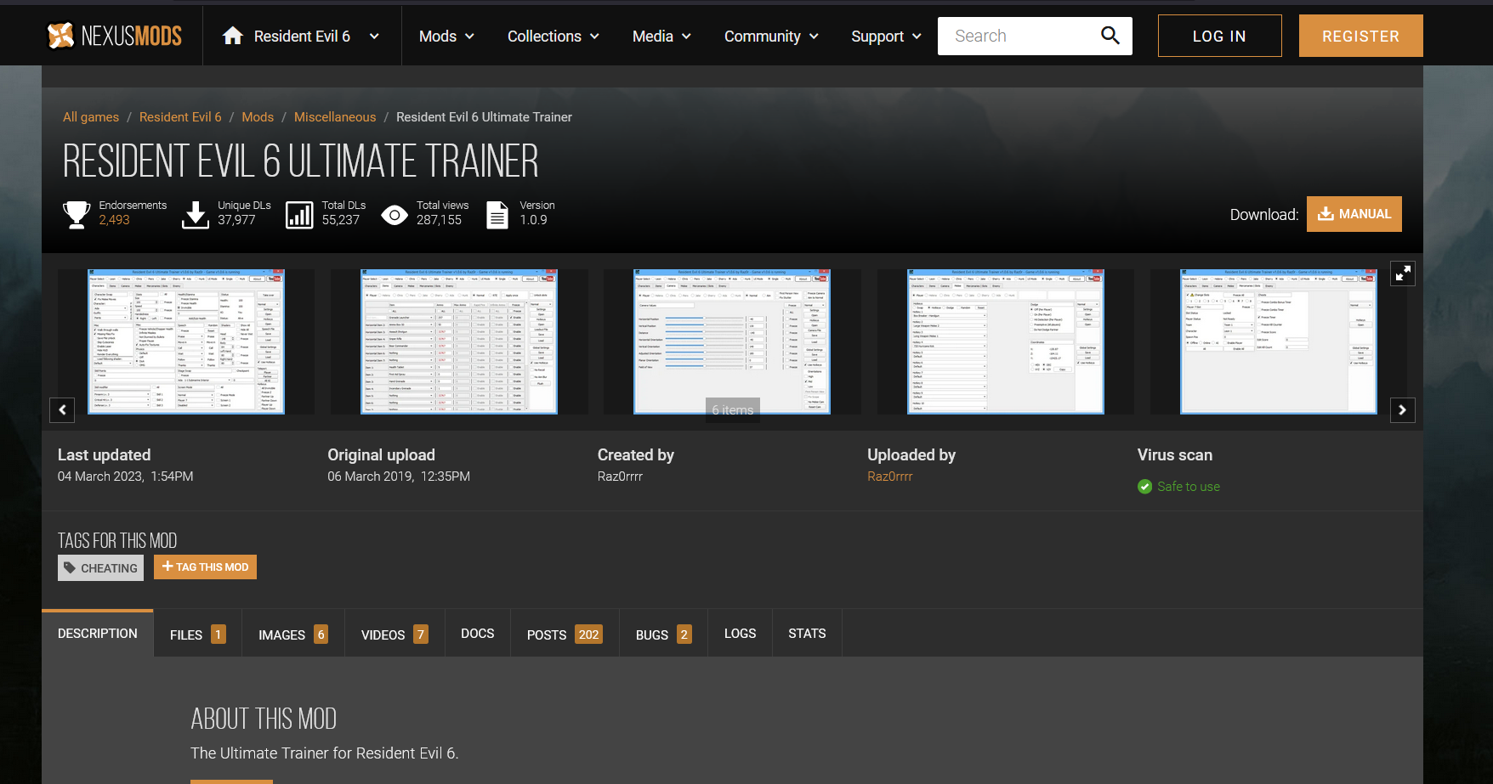Click the page title Resident Evil 6 Ultimate Trainer
This screenshot has width=1493, height=784.
tap(301, 161)
